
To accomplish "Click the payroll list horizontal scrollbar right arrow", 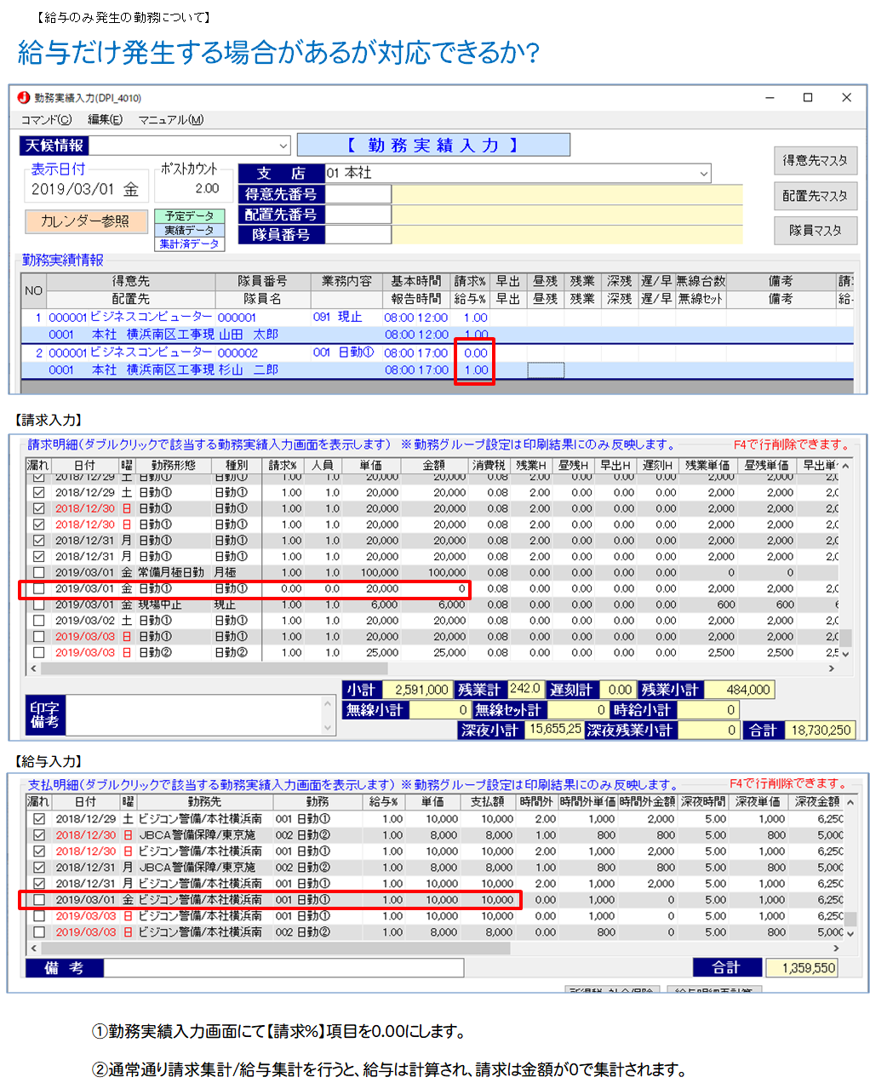I will coord(836,948).
